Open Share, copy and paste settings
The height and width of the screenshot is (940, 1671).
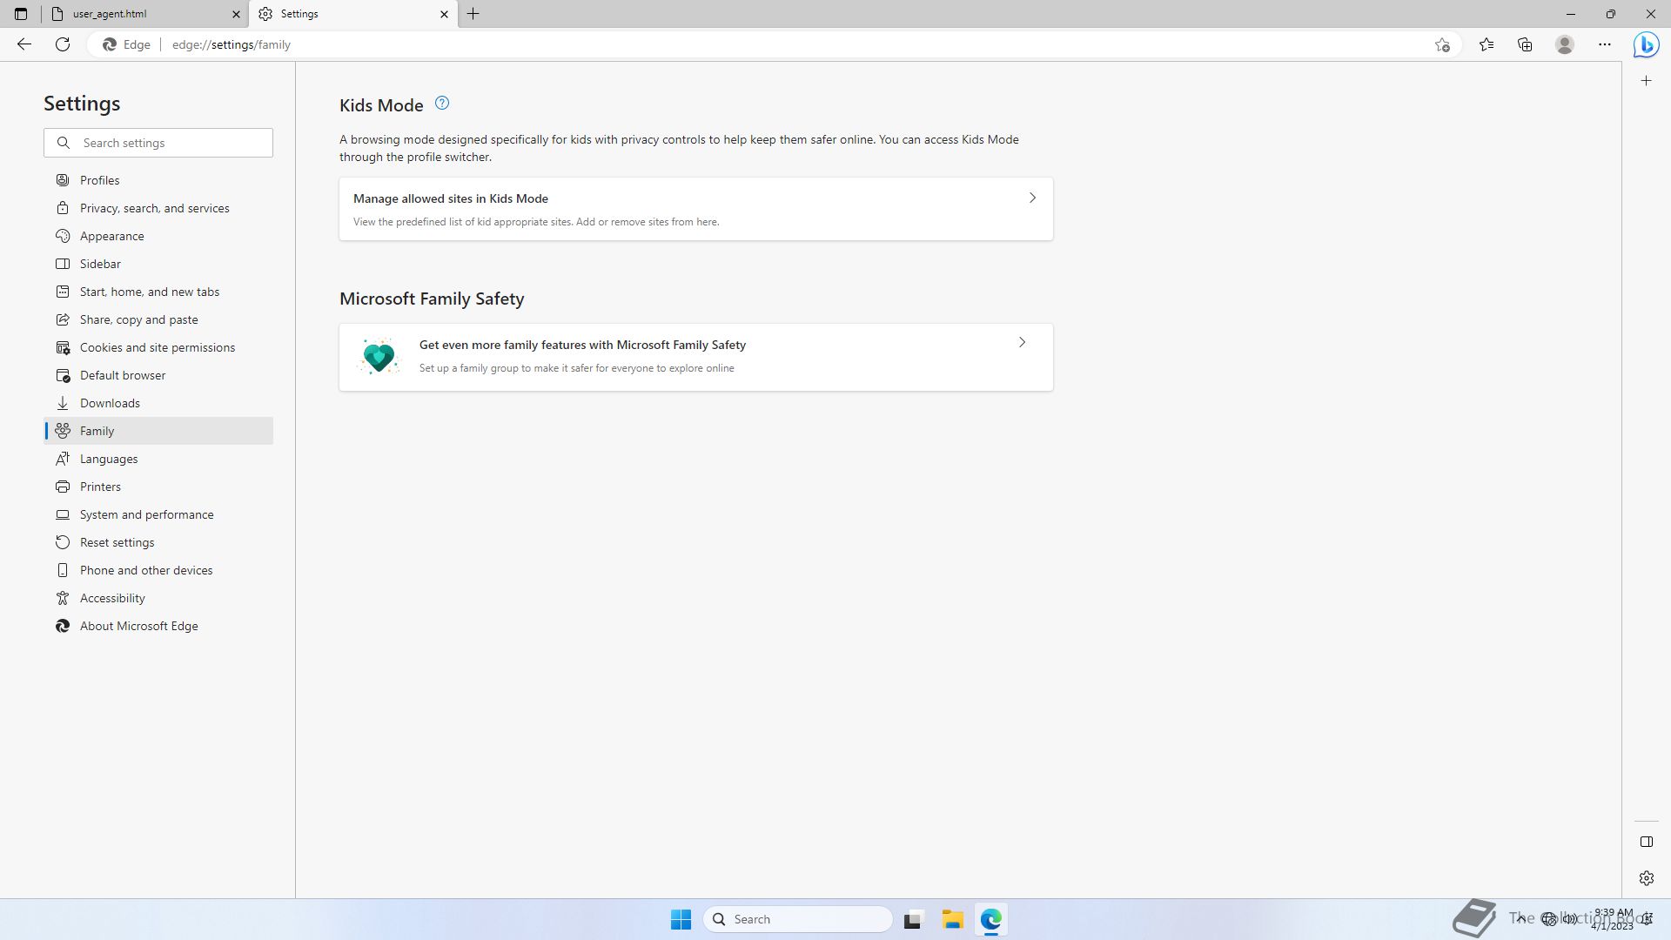[x=158, y=319]
